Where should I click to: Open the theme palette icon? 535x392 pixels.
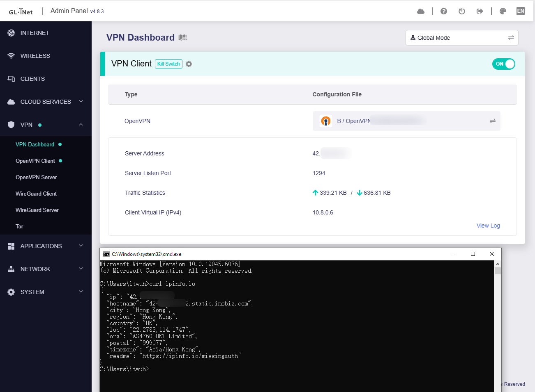pos(503,11)
